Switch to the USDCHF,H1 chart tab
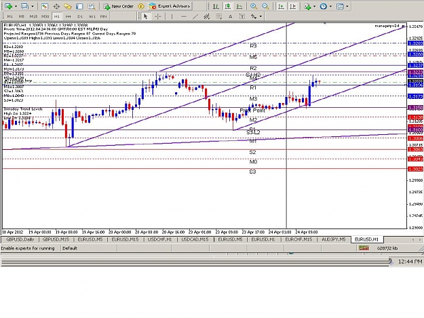 coord(160,239)
